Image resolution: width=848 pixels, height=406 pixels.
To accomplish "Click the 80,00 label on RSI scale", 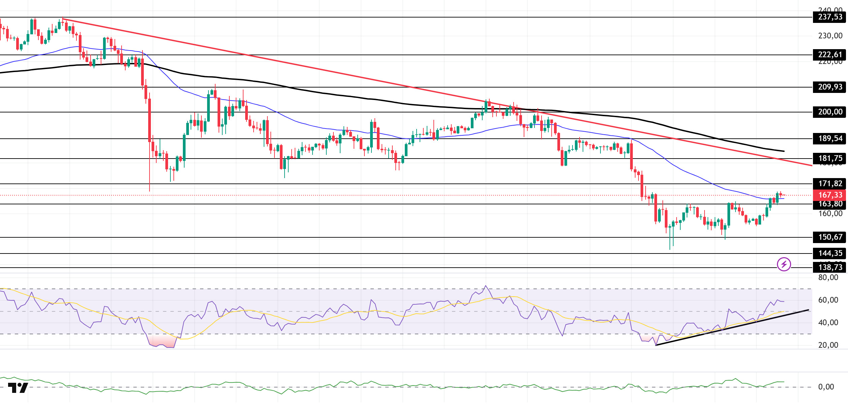I will pos(828,277).
